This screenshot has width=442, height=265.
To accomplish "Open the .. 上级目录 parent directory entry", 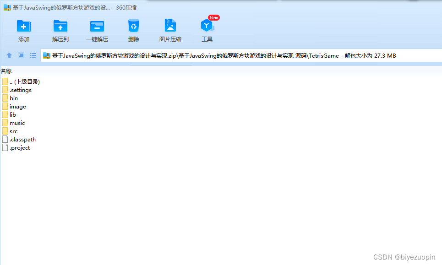I will point(23,81).
